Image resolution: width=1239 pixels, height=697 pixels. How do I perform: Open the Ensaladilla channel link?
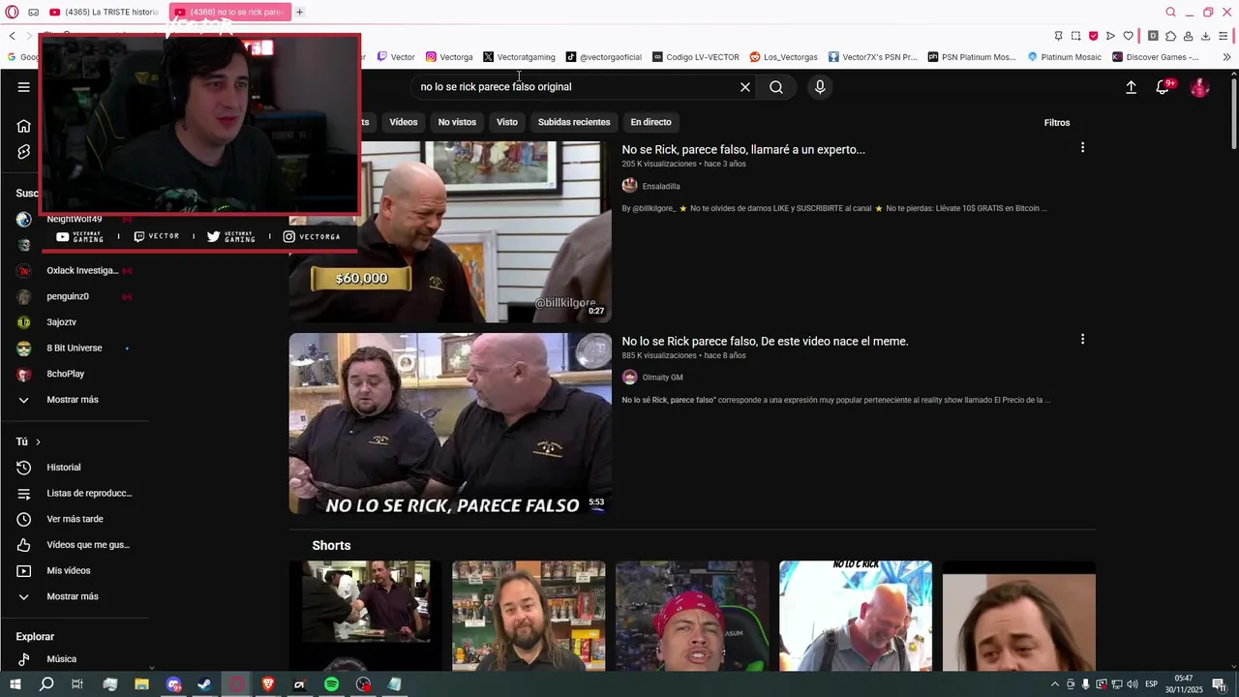[661, 186]
